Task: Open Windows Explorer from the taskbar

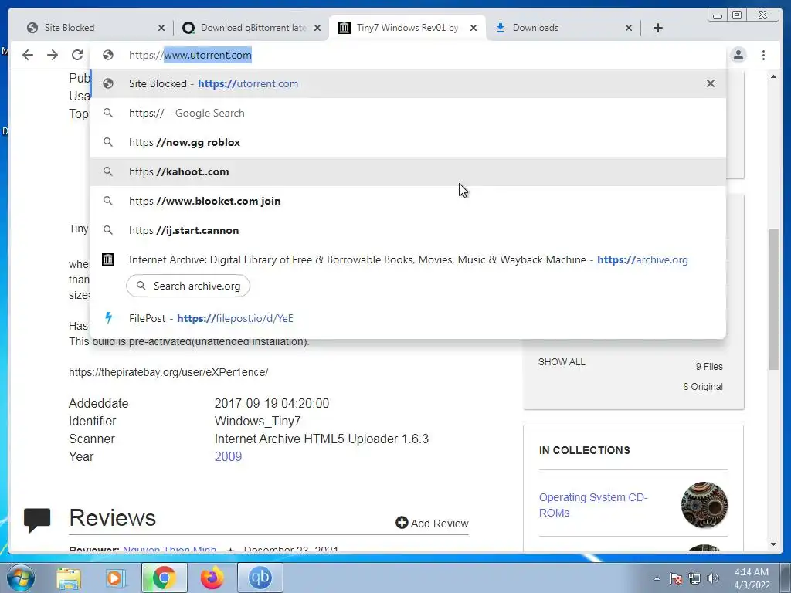Action: [69, 578]
